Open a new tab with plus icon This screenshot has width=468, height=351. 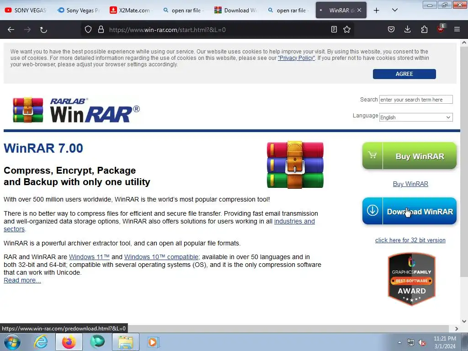(x=377, y=11)
